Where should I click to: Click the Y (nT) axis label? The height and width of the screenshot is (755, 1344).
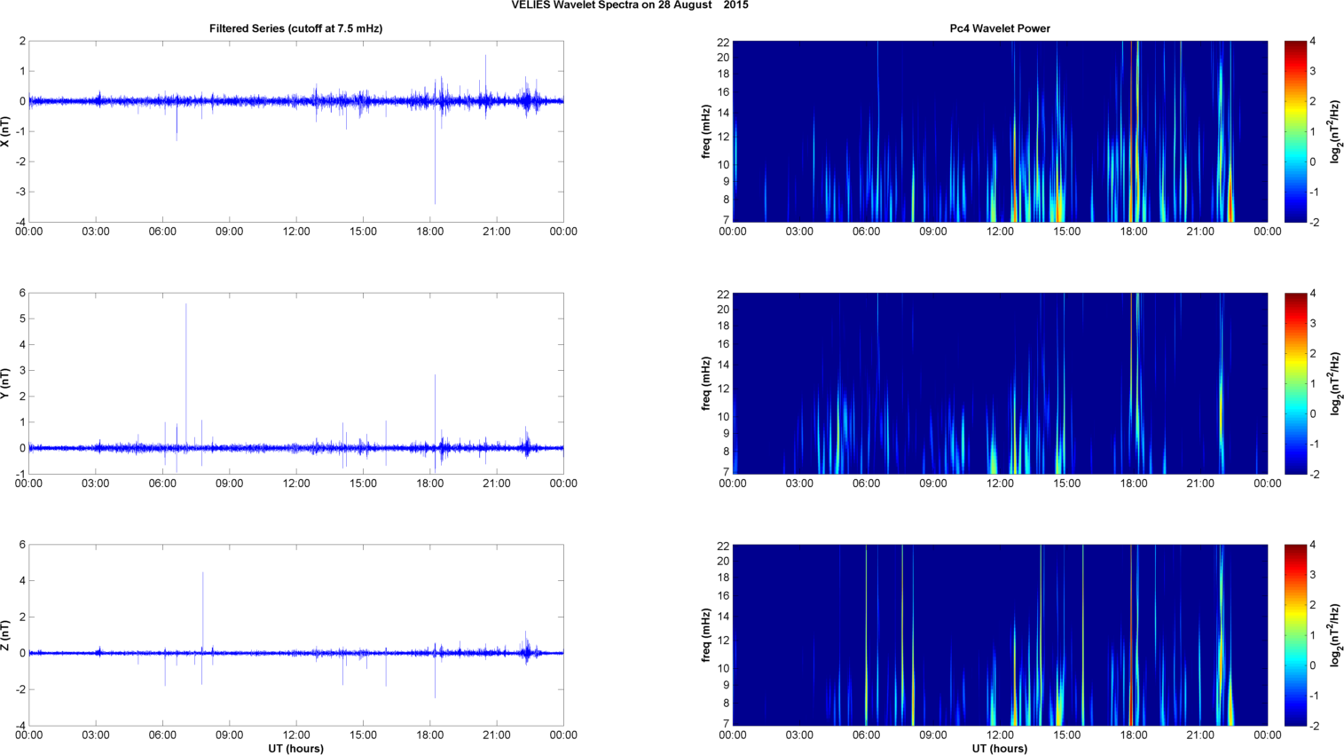5,383
